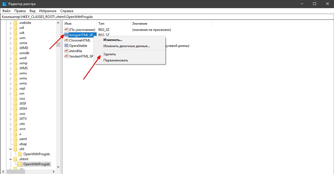The width and height of the screenshot is (334, 174).
Task: Collapse the .xhtml tree node
Action: tap(10, 159)
